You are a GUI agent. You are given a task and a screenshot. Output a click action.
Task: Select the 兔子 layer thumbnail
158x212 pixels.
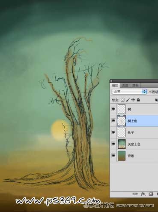click(122, 132)
